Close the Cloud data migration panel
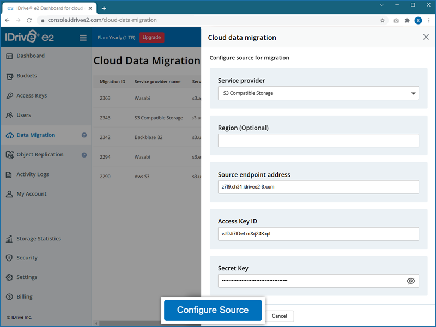 coord(426,37)
